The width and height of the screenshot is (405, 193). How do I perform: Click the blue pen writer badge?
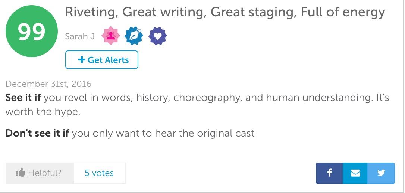pos(134,36)
